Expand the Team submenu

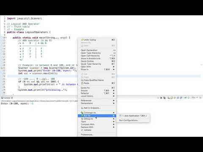click(x=97, y=122)
